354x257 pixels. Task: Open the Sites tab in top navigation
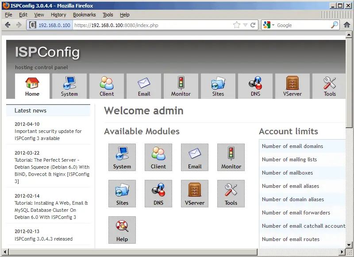click(218, 86)
